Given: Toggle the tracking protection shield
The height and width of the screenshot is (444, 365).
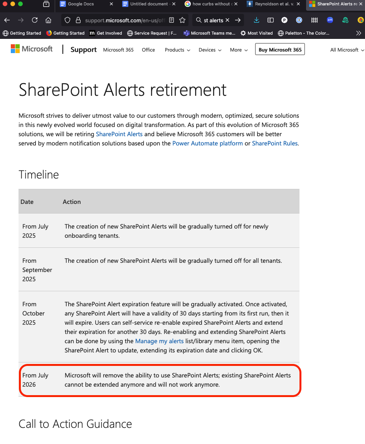Looking at the screenshot, I should 67,20.
